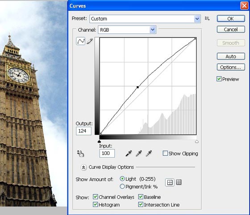Select Light (0-255) radio button
Image resolution: width=250 pixels, height=215 pixels.
pyautogui.click(x=122, y=179)
